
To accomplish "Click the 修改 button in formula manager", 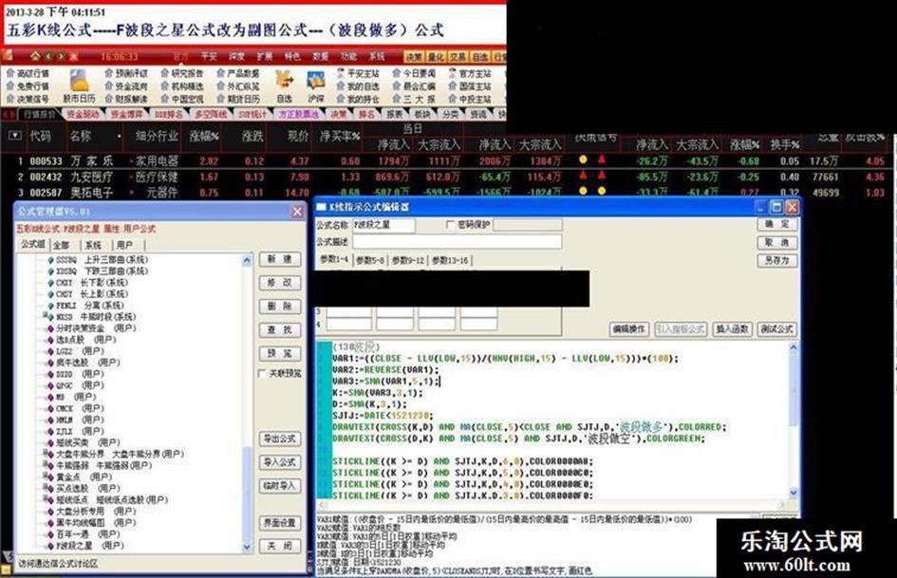I will [279, 283].
